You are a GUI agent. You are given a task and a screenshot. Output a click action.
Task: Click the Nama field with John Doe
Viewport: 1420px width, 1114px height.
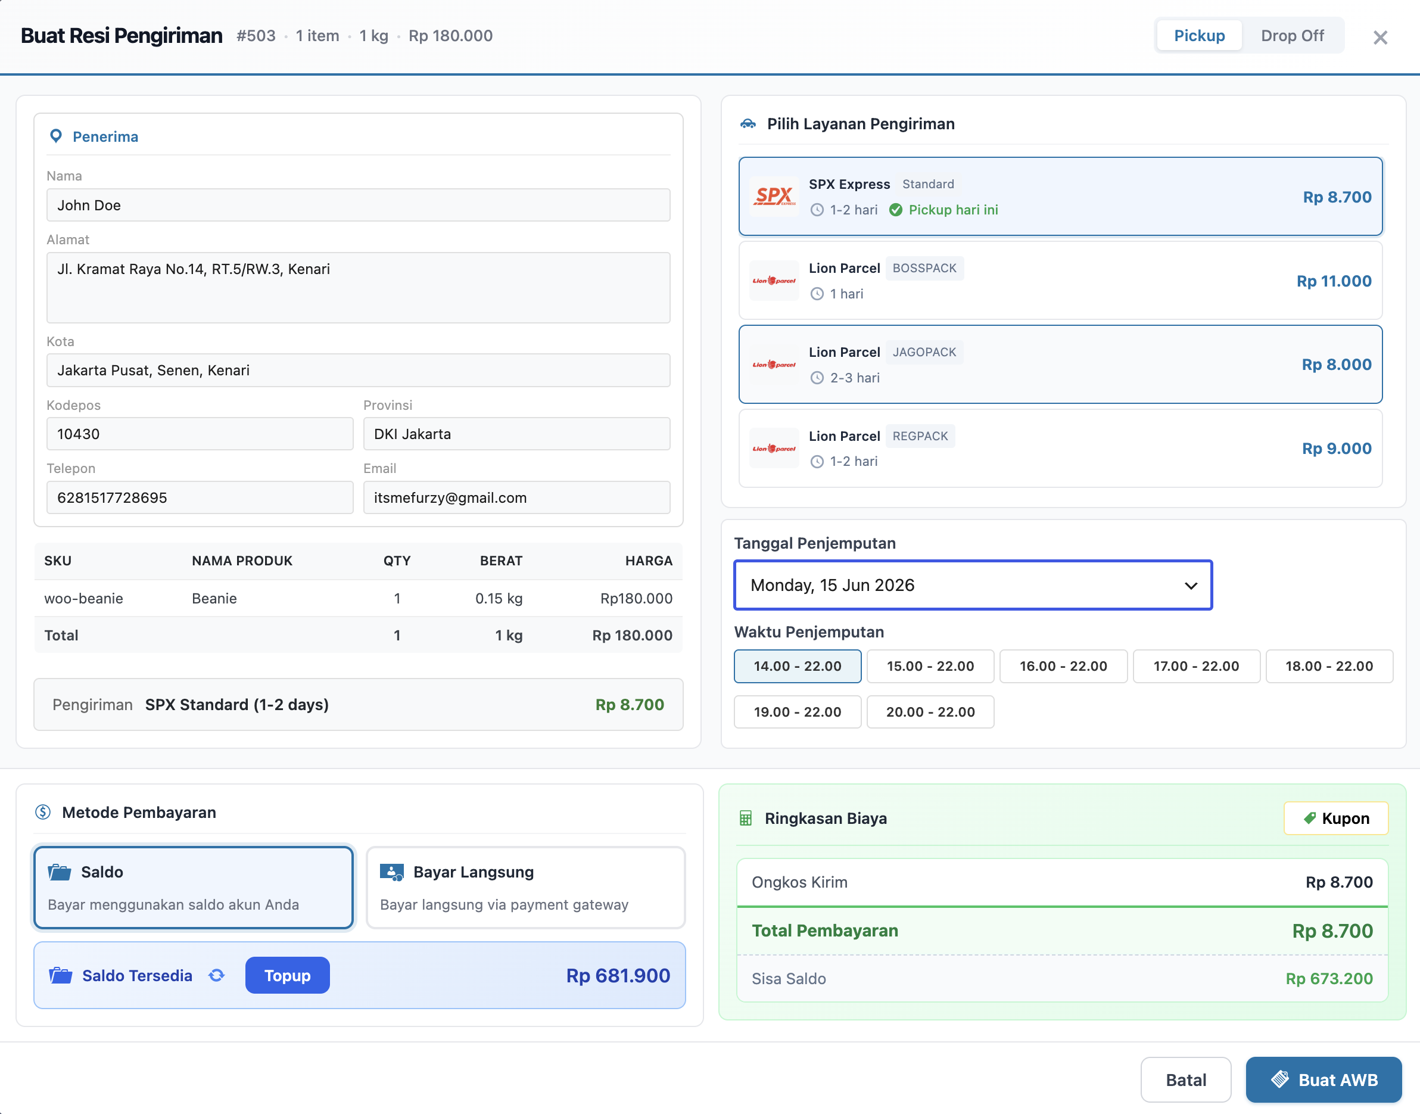click(358, 205)
